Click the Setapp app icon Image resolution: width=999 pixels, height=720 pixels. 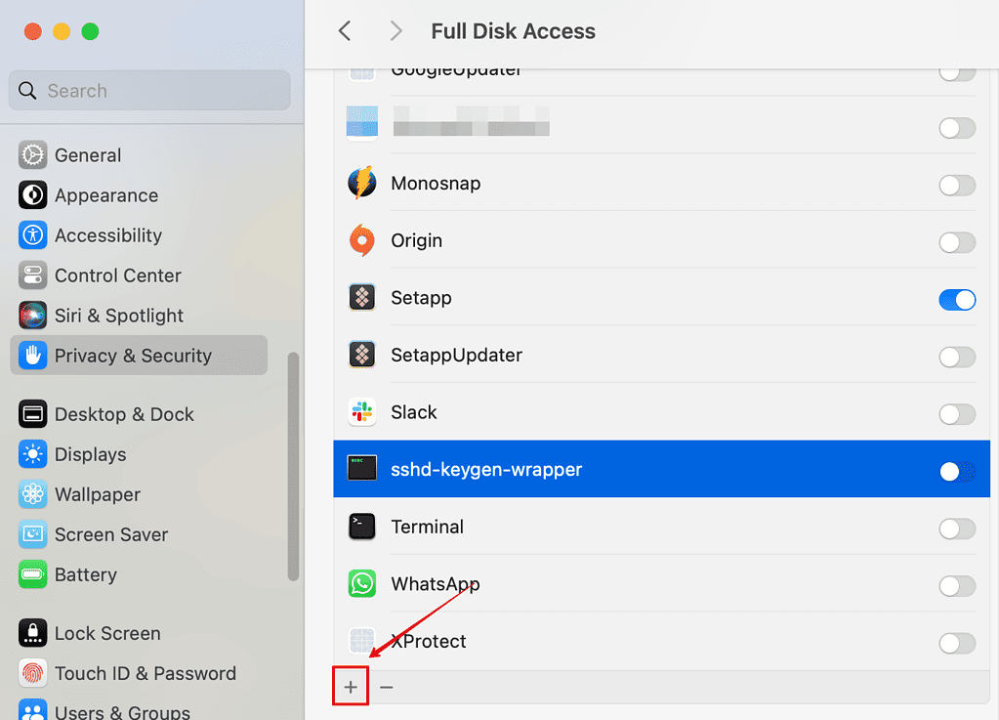click(361, 299)
